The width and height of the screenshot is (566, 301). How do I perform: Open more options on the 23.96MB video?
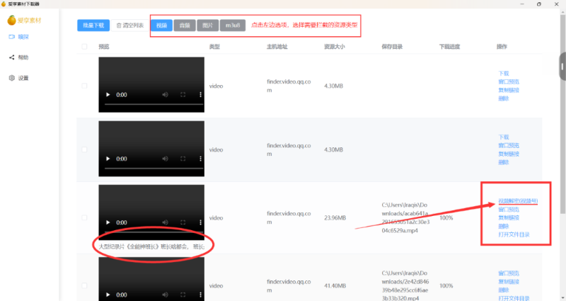[200, 222]
